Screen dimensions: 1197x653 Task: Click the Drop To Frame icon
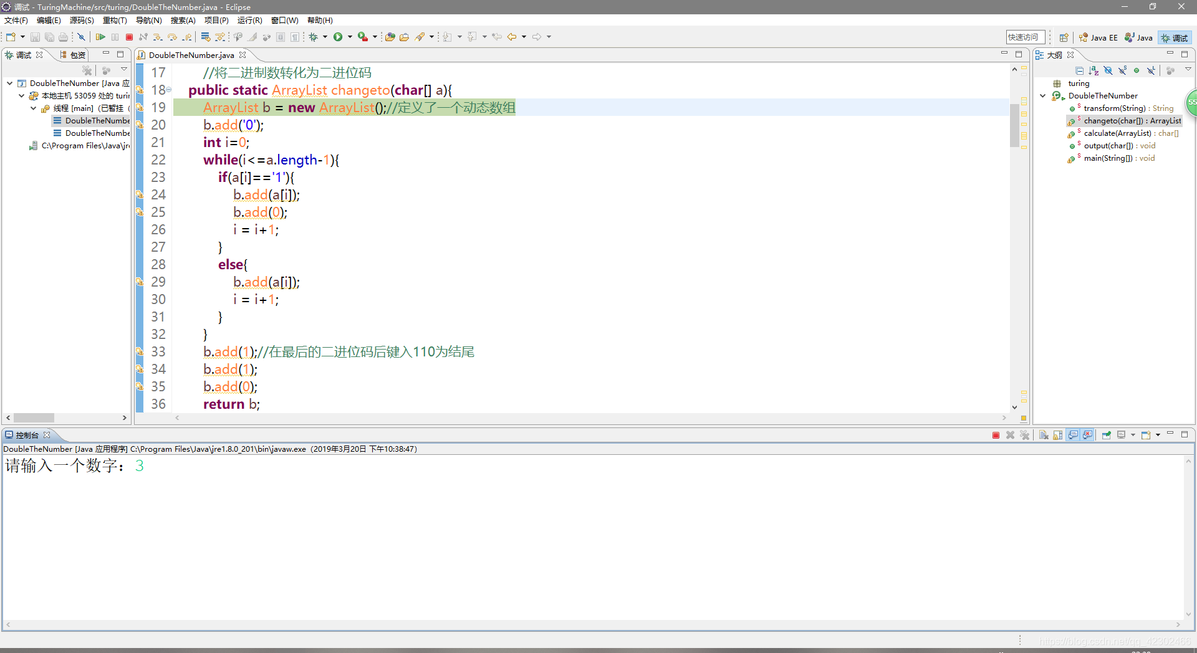coord(206,37)
